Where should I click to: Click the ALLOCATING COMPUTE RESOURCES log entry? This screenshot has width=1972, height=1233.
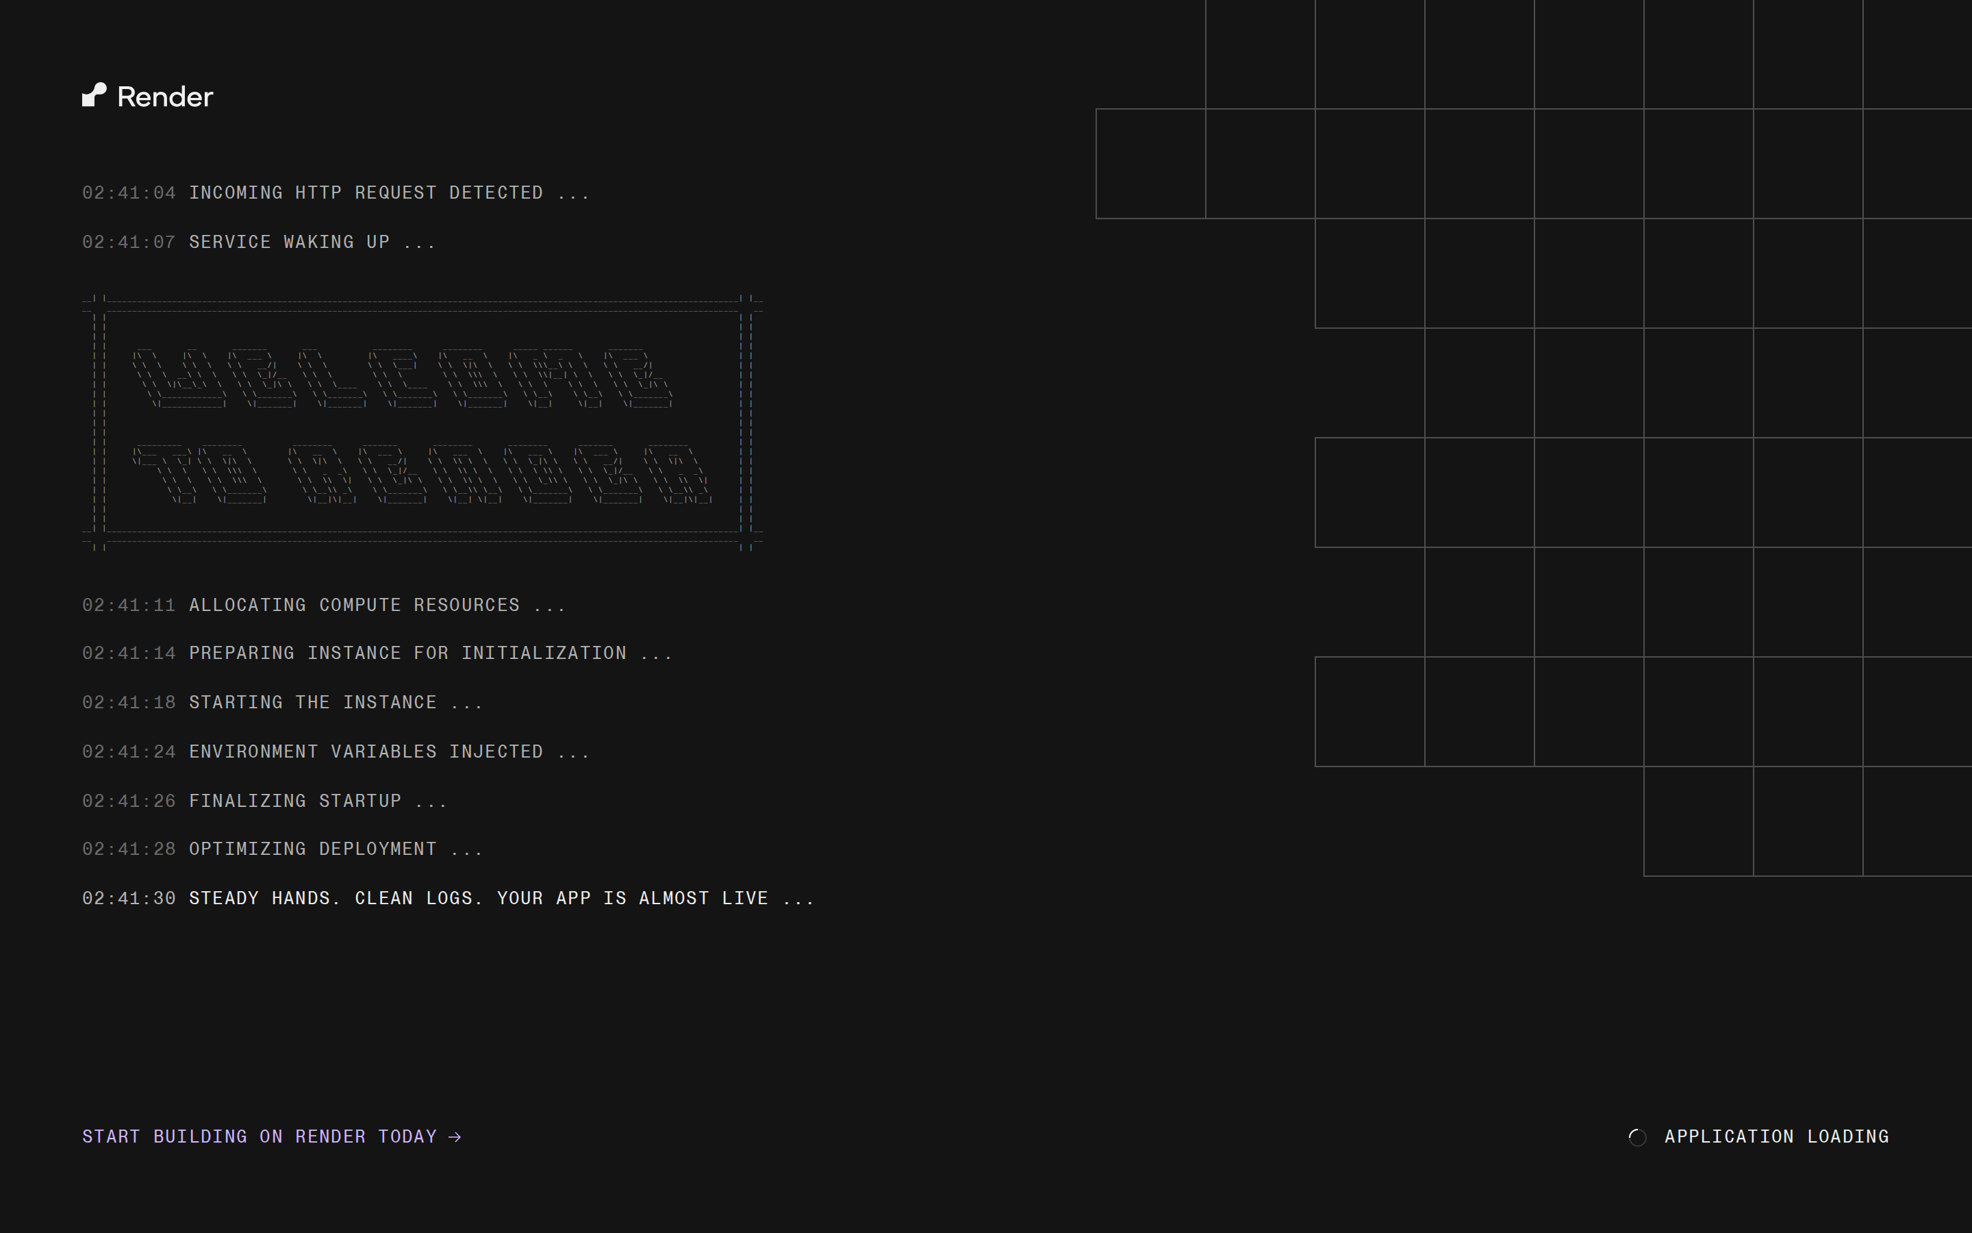click(x=323, y=604)
